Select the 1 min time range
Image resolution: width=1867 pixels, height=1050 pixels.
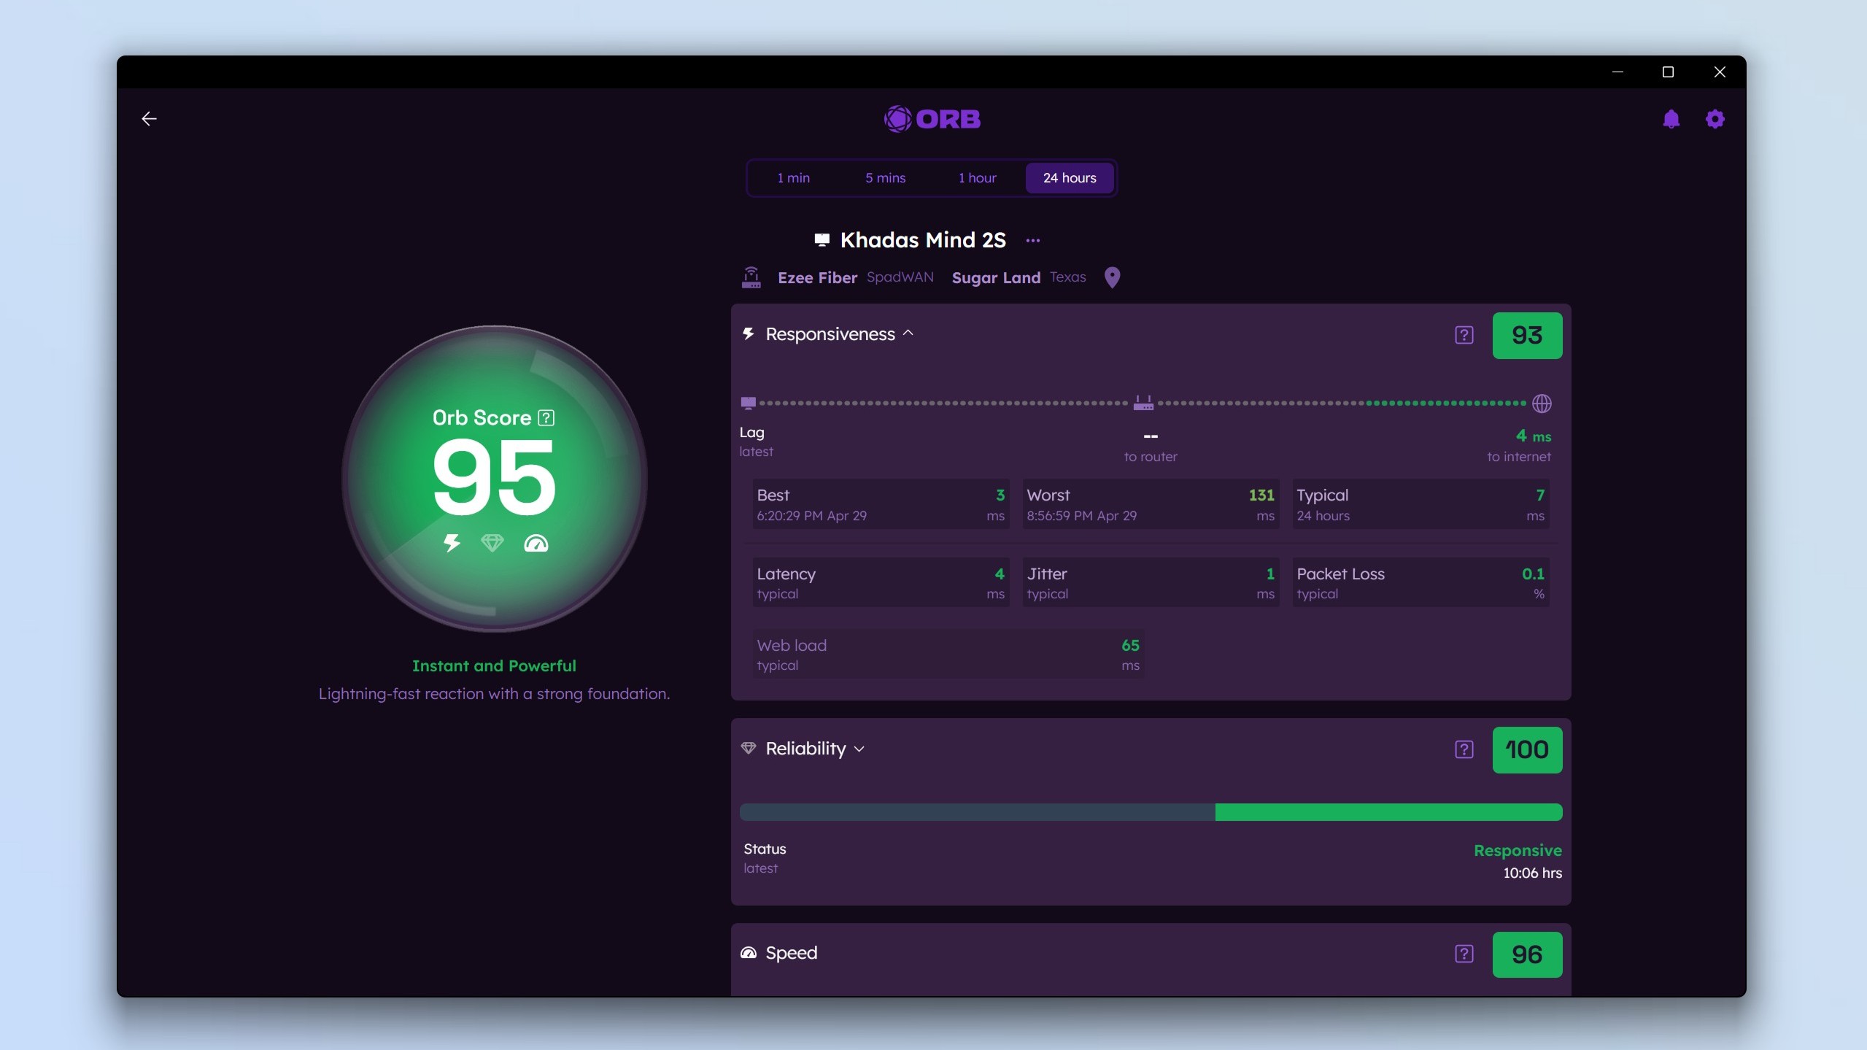pyautogui.click(x=793, y=178)
